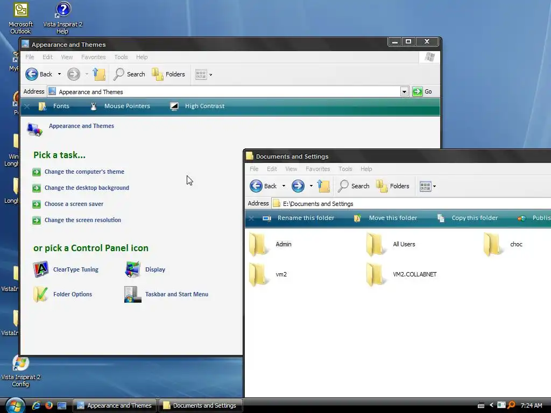
Task: Click Up folder icon in Appearance and Themes toolbar
Action: click(99, 74)
